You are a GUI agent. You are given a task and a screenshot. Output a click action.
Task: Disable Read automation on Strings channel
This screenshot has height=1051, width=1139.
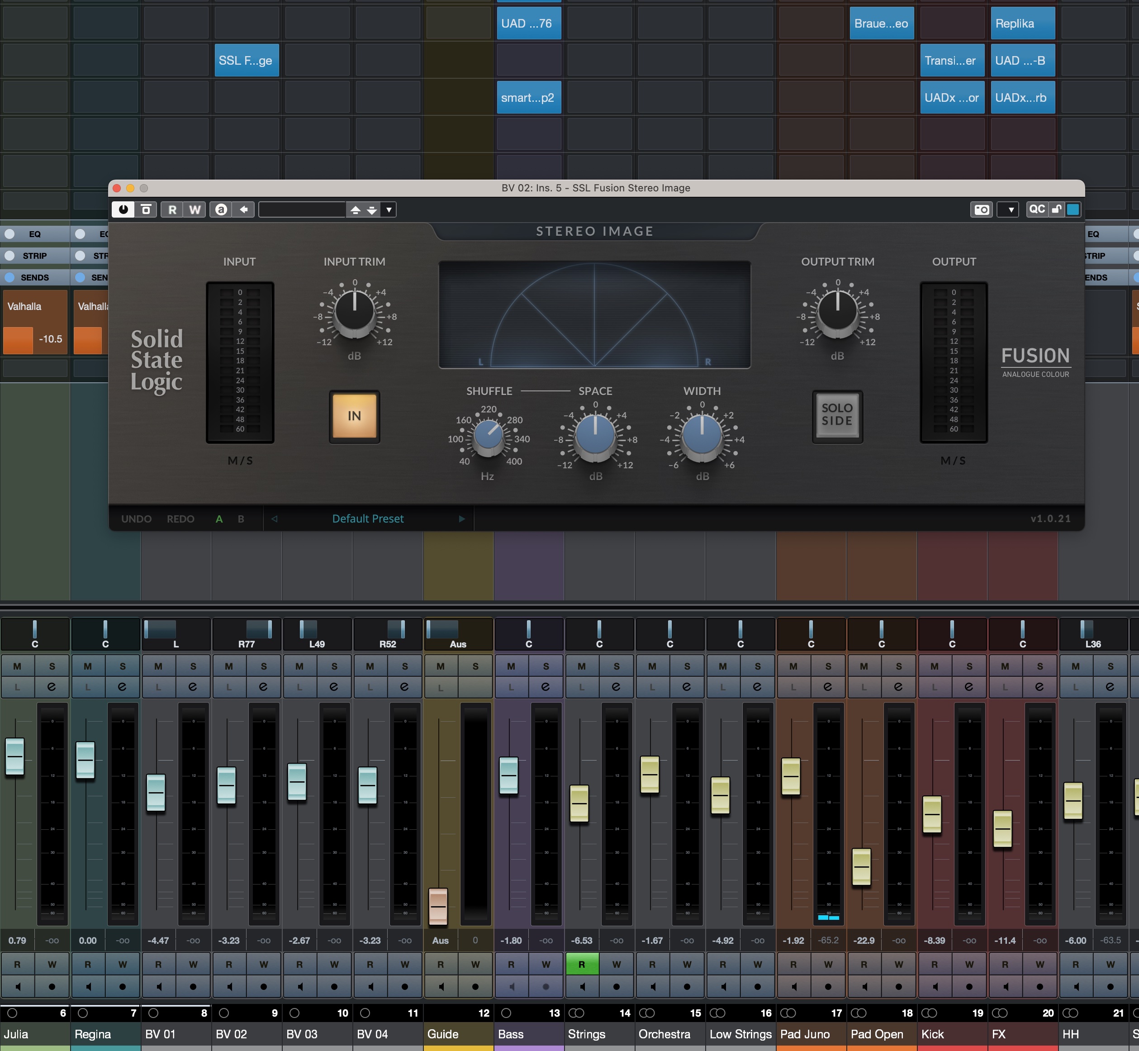[x=582, y=964]
